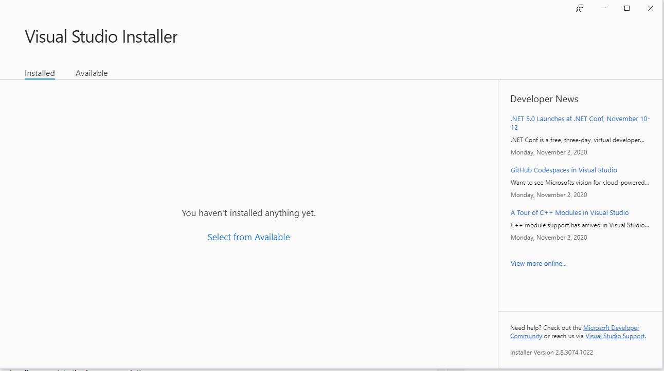
Task: Click date under GitHub Codespaces article
Action: pos(549,195)
